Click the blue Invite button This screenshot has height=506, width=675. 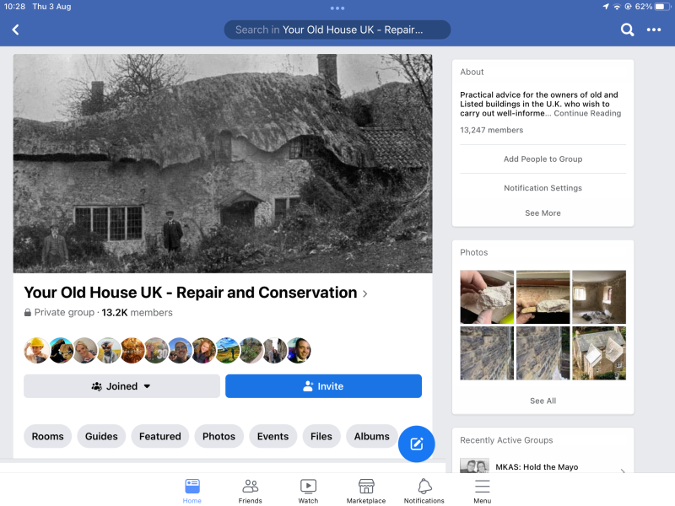click(323, 386)
